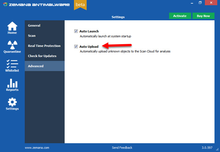This screenshot has width=220, height=152.
Task: Open the Whitelist checklist icon
Action: (12, 64)
